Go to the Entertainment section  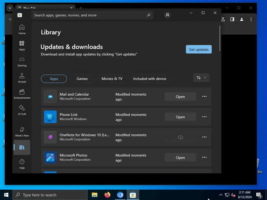coord(22,94)
